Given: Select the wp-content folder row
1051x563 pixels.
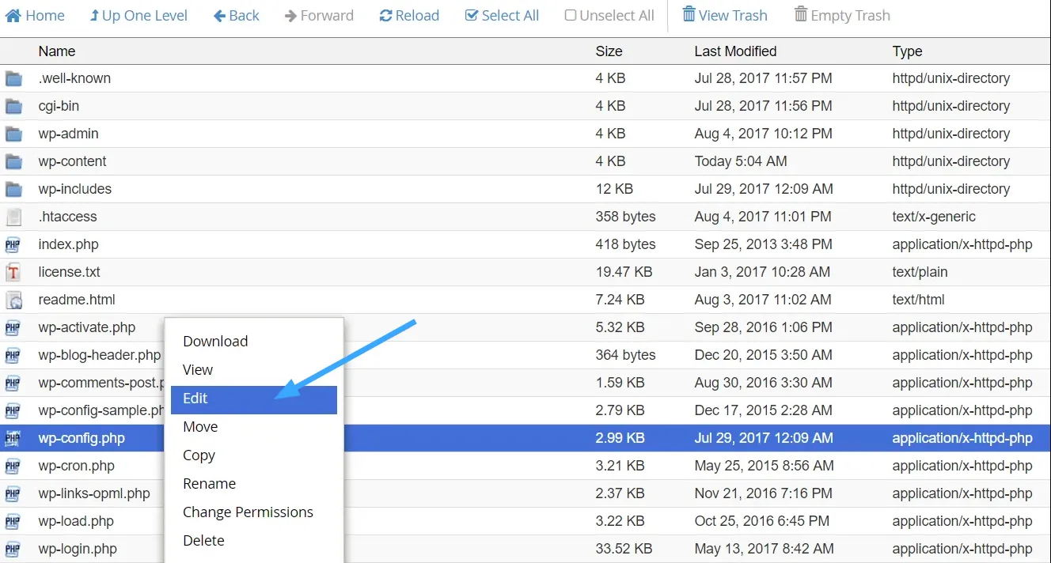Looking at the screenshot, I should click(x=73, y=161).
